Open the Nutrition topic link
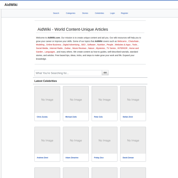Image resolution: width=178 pixels, height=178 pixels. pyautogui.click(x=101, y=44)
